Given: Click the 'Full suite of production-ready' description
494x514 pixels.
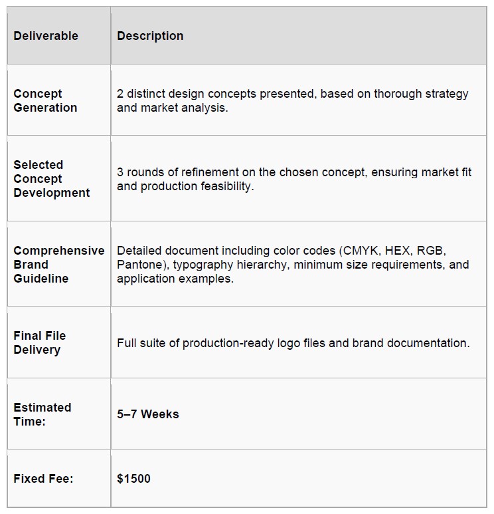Looking at the screenshot, I should coord(293,343).
